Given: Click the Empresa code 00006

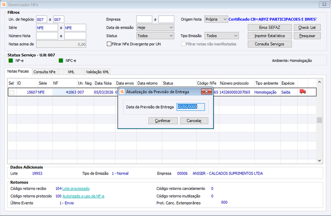Looking at the screenshot, I should coord(182,173).
